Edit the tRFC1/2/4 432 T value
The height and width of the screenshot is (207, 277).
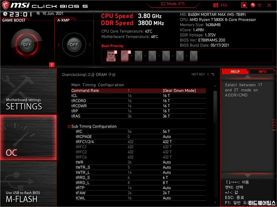167,142
